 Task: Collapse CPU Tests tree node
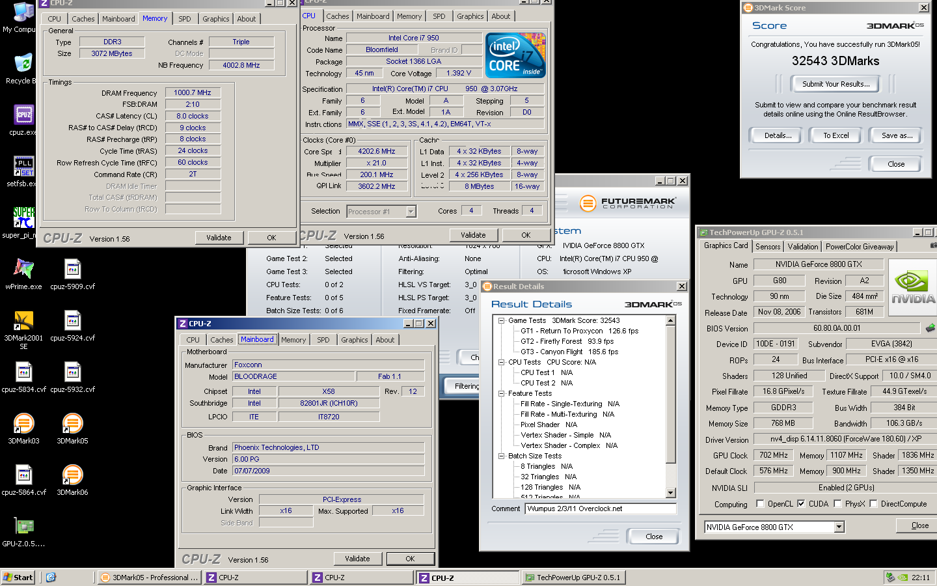(x=502, y=362)
